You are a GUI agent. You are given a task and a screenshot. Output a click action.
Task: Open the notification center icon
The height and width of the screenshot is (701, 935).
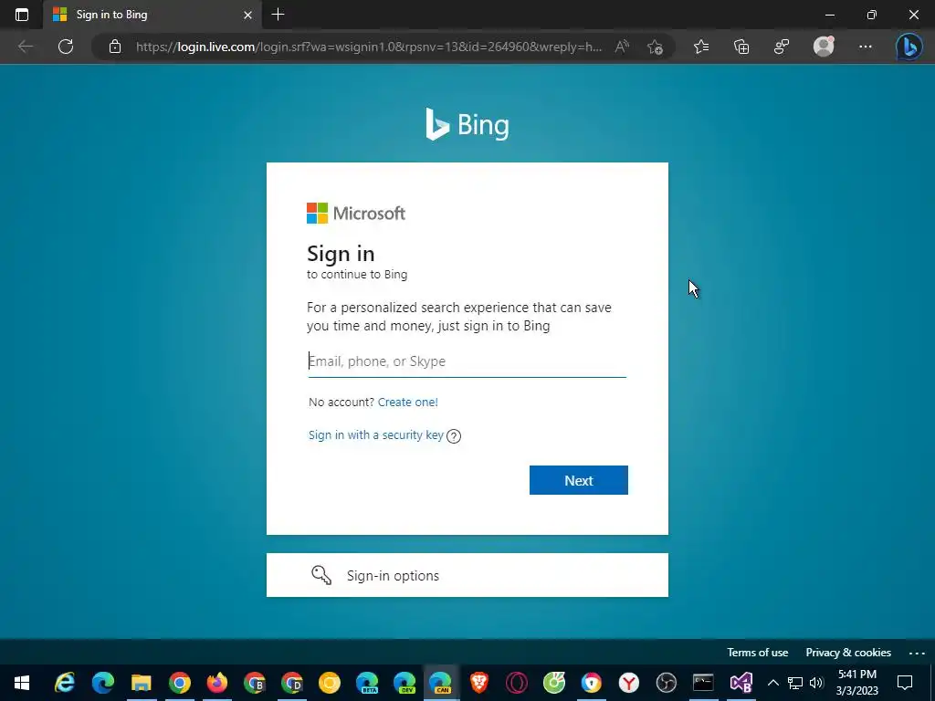905,683
